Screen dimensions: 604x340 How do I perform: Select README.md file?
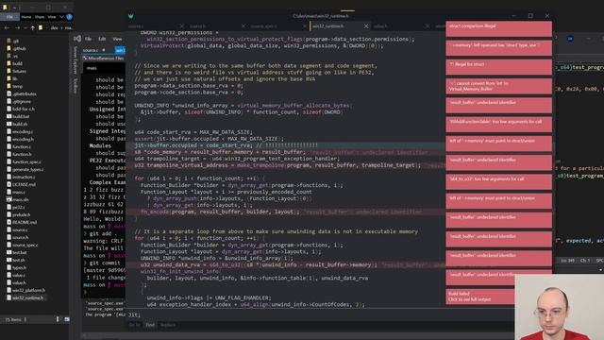click(x=22, y=223)
